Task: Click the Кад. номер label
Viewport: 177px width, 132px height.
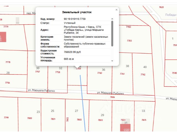Action: [48, 19]
